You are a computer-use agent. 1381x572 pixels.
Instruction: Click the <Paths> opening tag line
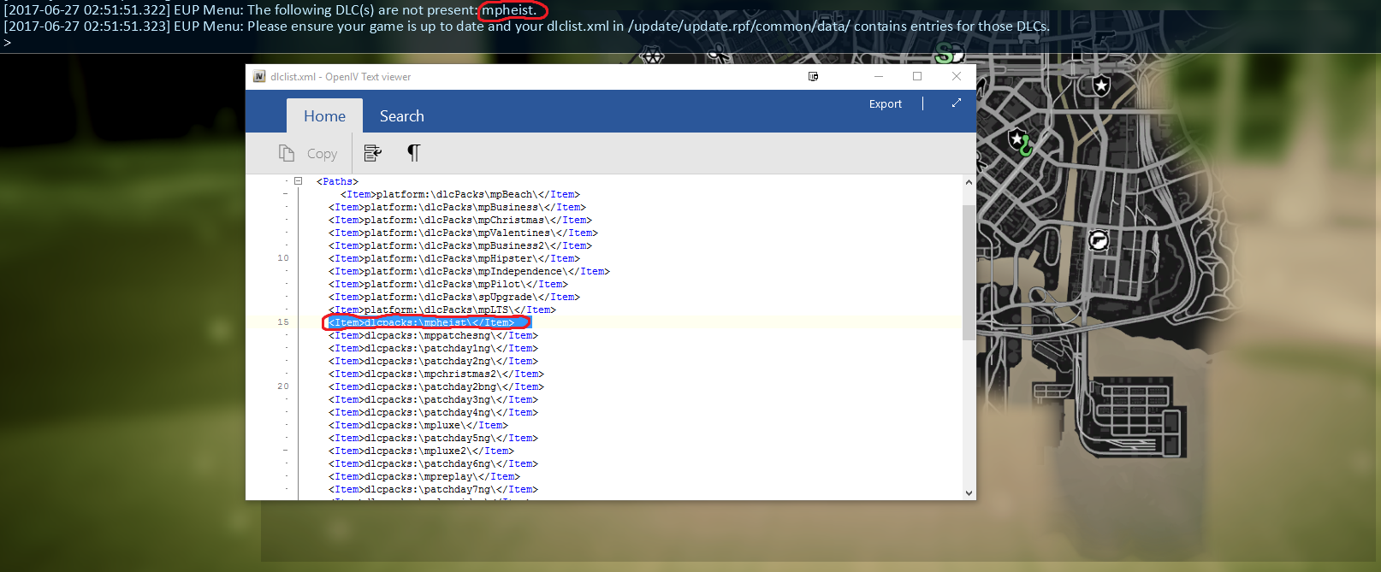coord(337,181)
